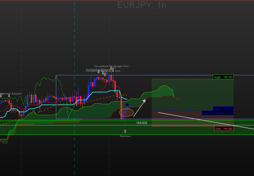This screenshot has height=176, width=254.
Task: Select the Couverture En Nuage Noir label
Action: tap(111, 66)
